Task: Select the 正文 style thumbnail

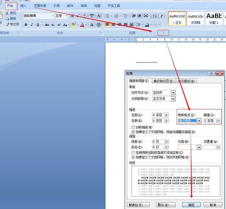Action: click(177, 19)
